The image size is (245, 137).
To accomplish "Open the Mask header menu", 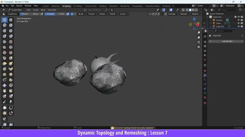I will pyautogui.click(x=43, y=10).
